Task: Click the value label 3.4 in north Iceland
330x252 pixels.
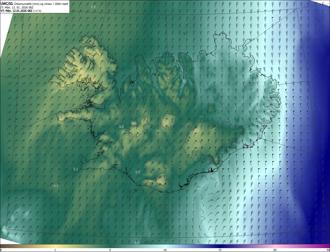Action: coord(167,78)
